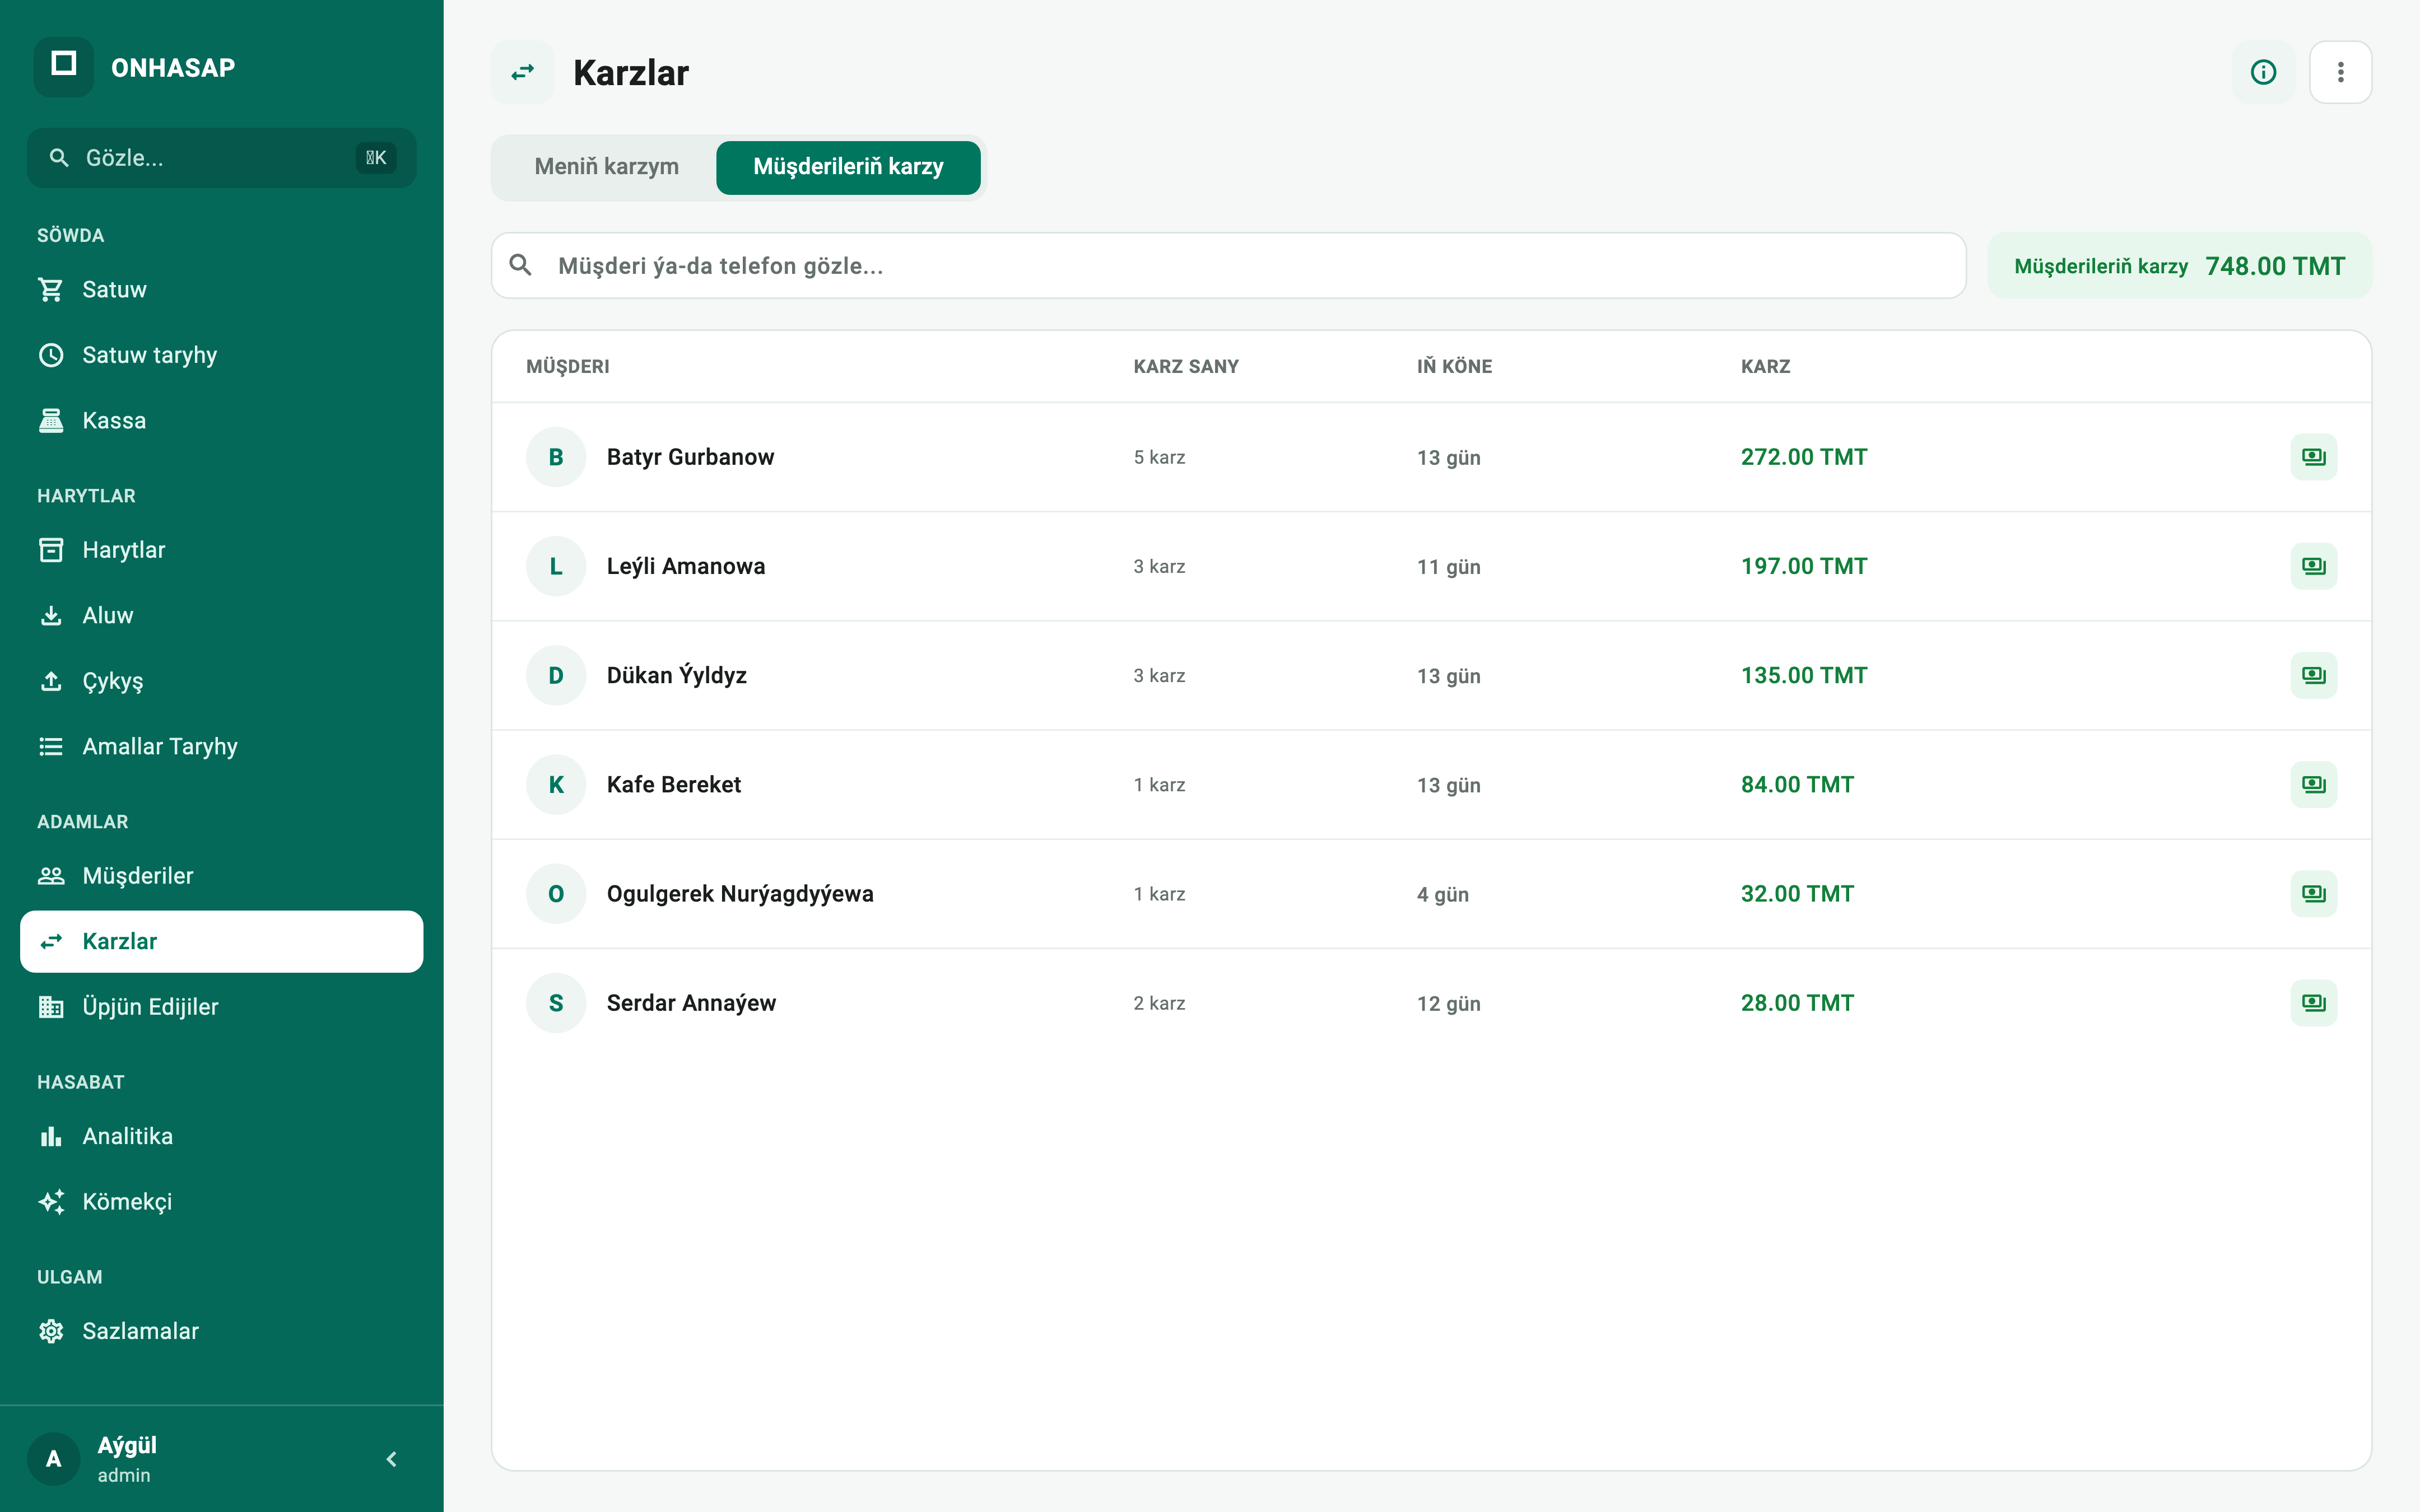The height and width of the screenshot is (1512, 2420).
Task: Select the Dükan Ýyldyz customer name
Action: pos(677,675)
